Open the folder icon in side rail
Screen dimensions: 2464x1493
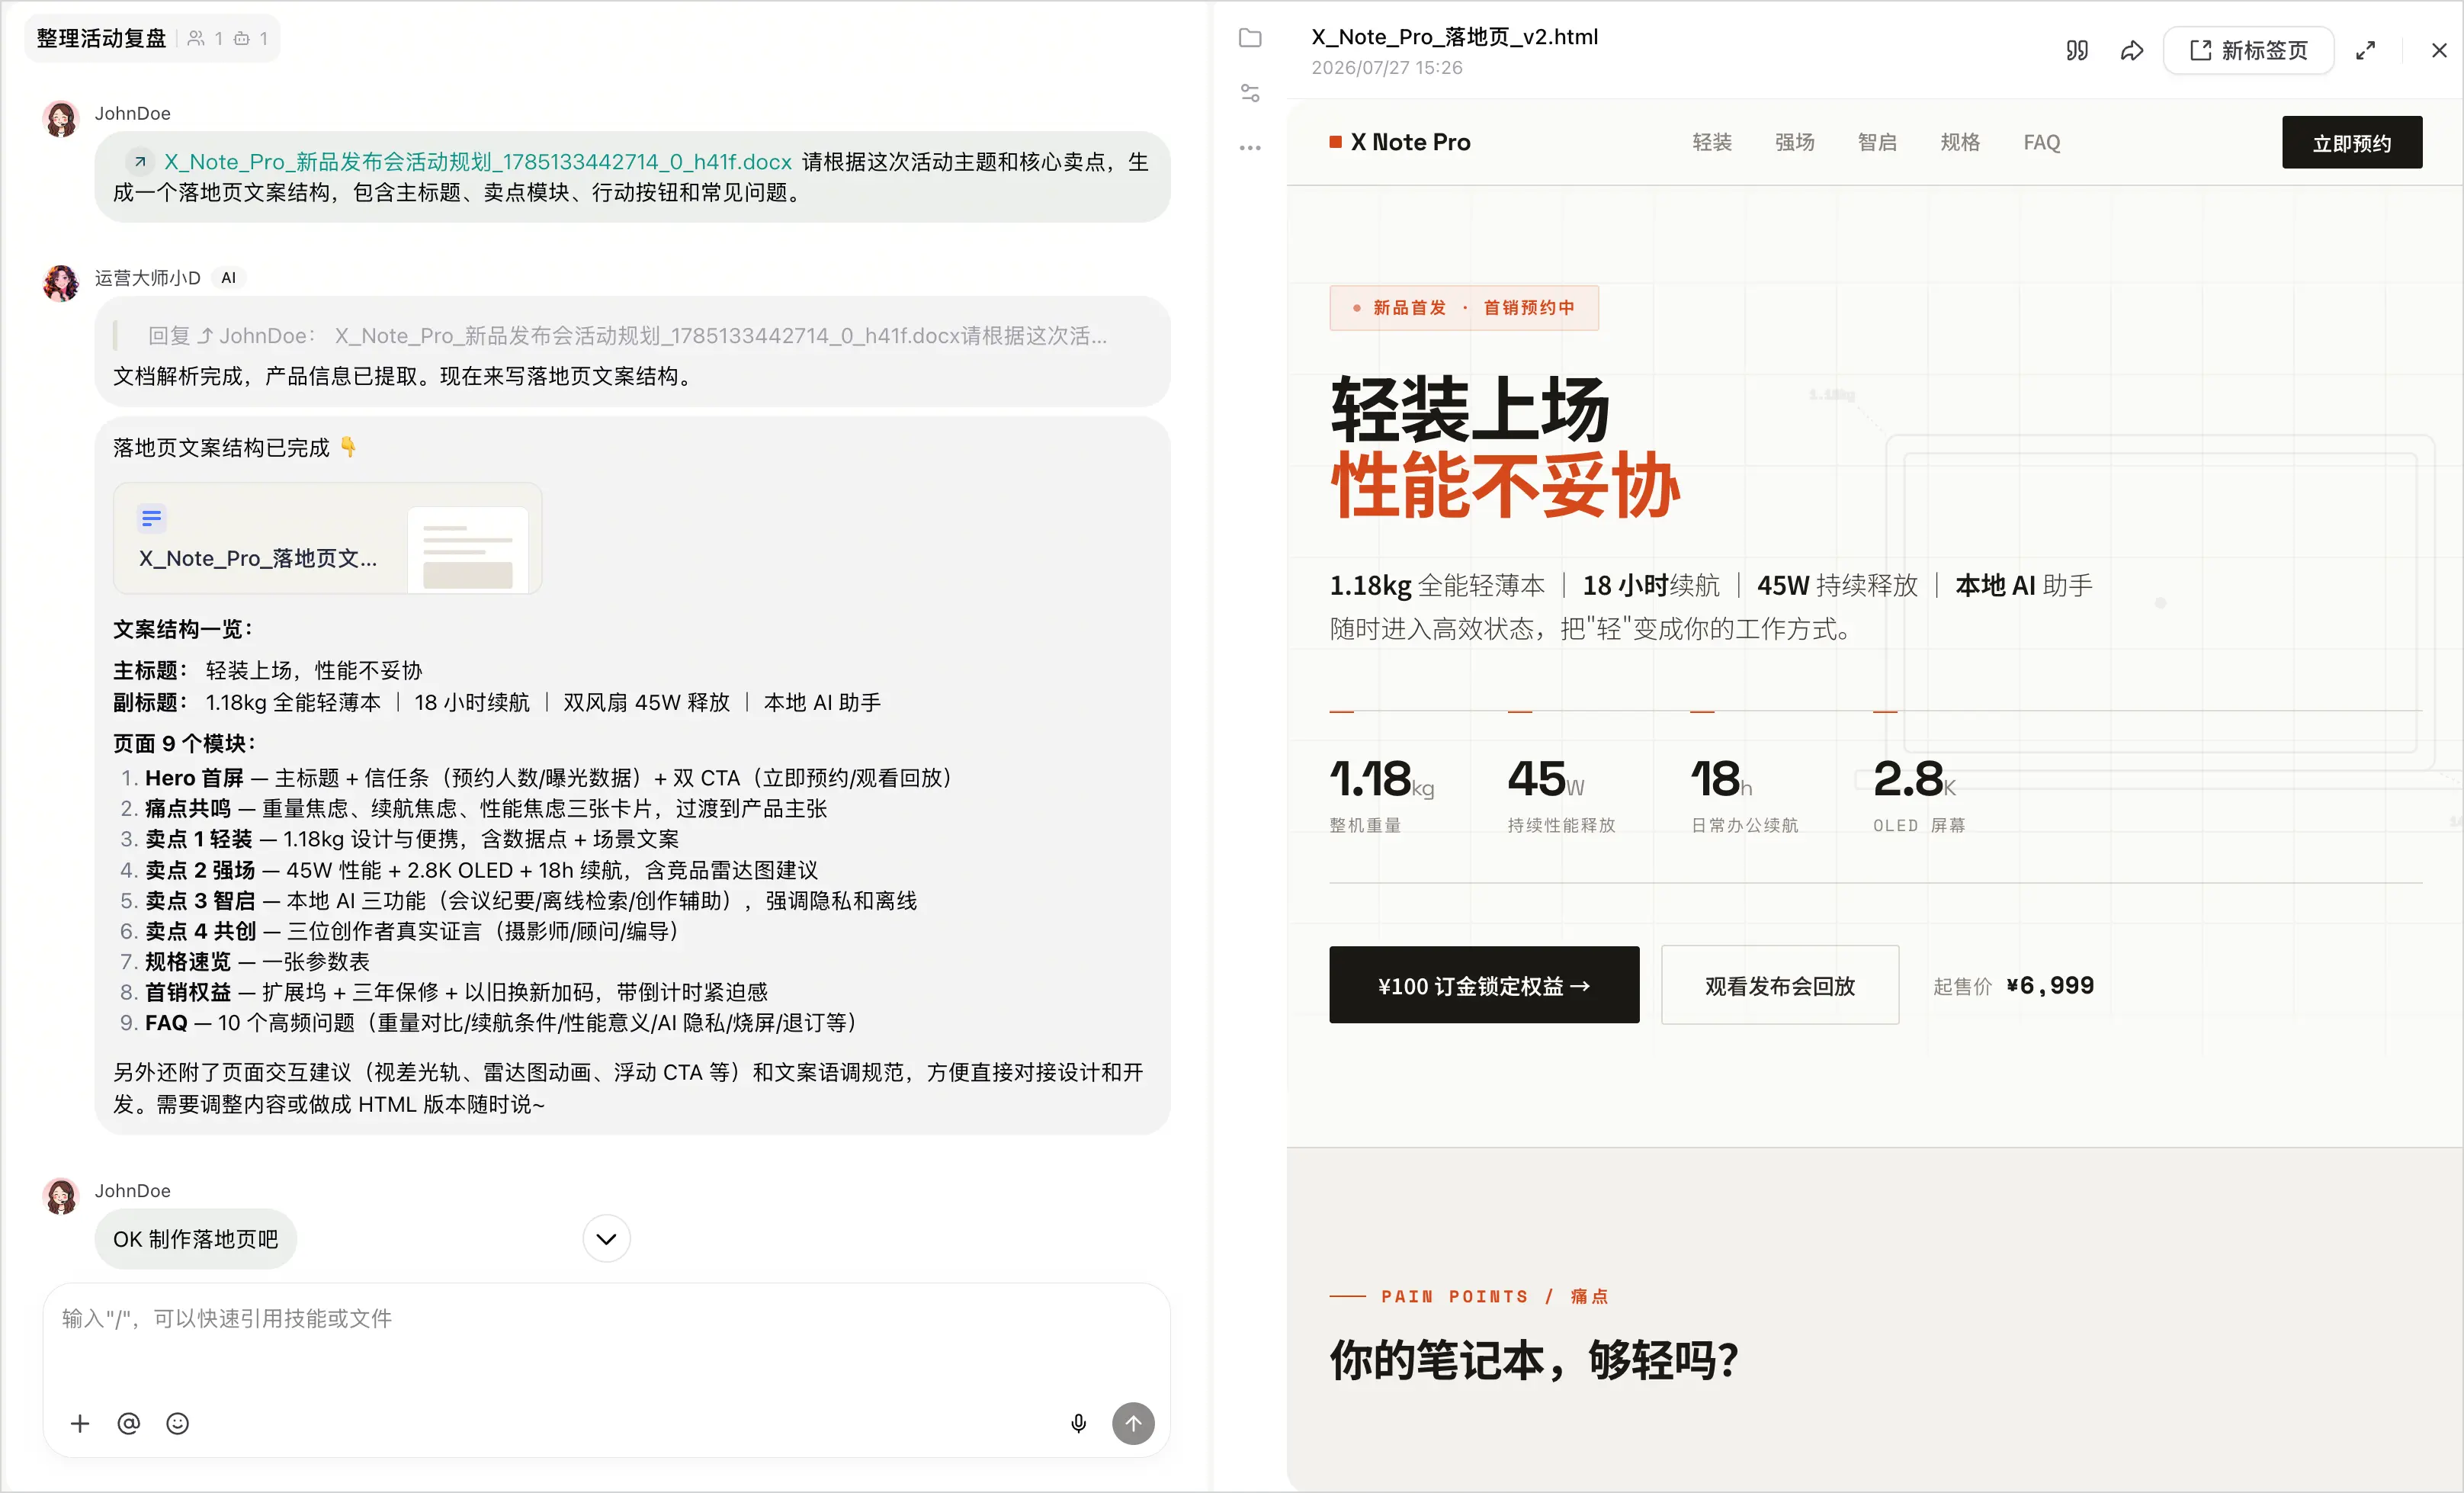1250,38
